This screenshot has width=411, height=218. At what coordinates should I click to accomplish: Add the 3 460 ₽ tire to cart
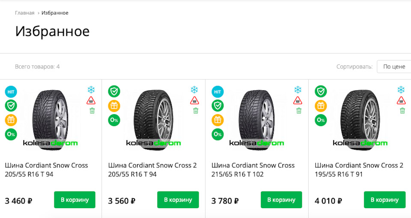(x=74, y=200)
